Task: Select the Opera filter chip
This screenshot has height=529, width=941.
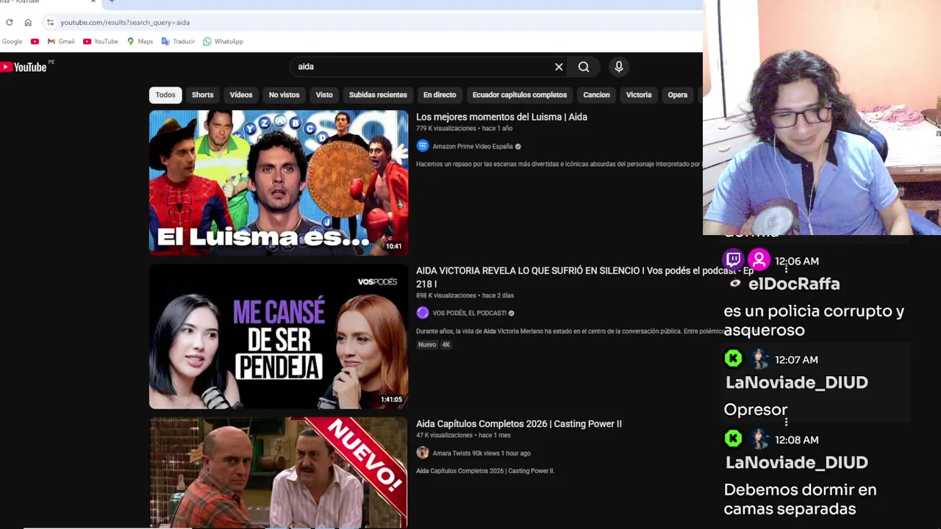Action: (x=677, y=95)
